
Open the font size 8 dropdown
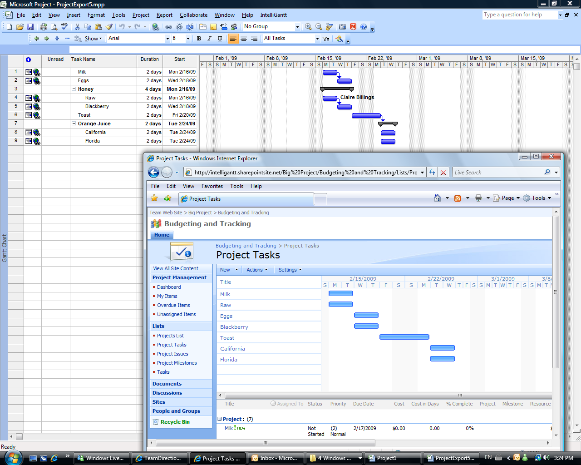(x=188, y=39)
